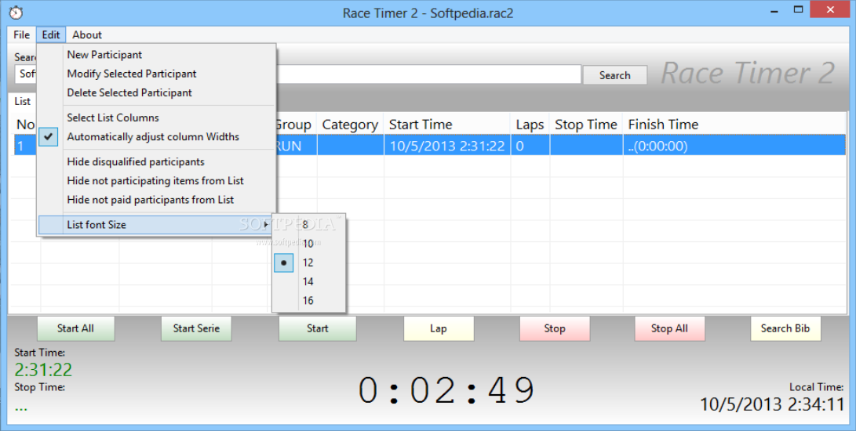Set list font size to 8
Viewport: 856px width, 431px height.
[x=309, y=225]
